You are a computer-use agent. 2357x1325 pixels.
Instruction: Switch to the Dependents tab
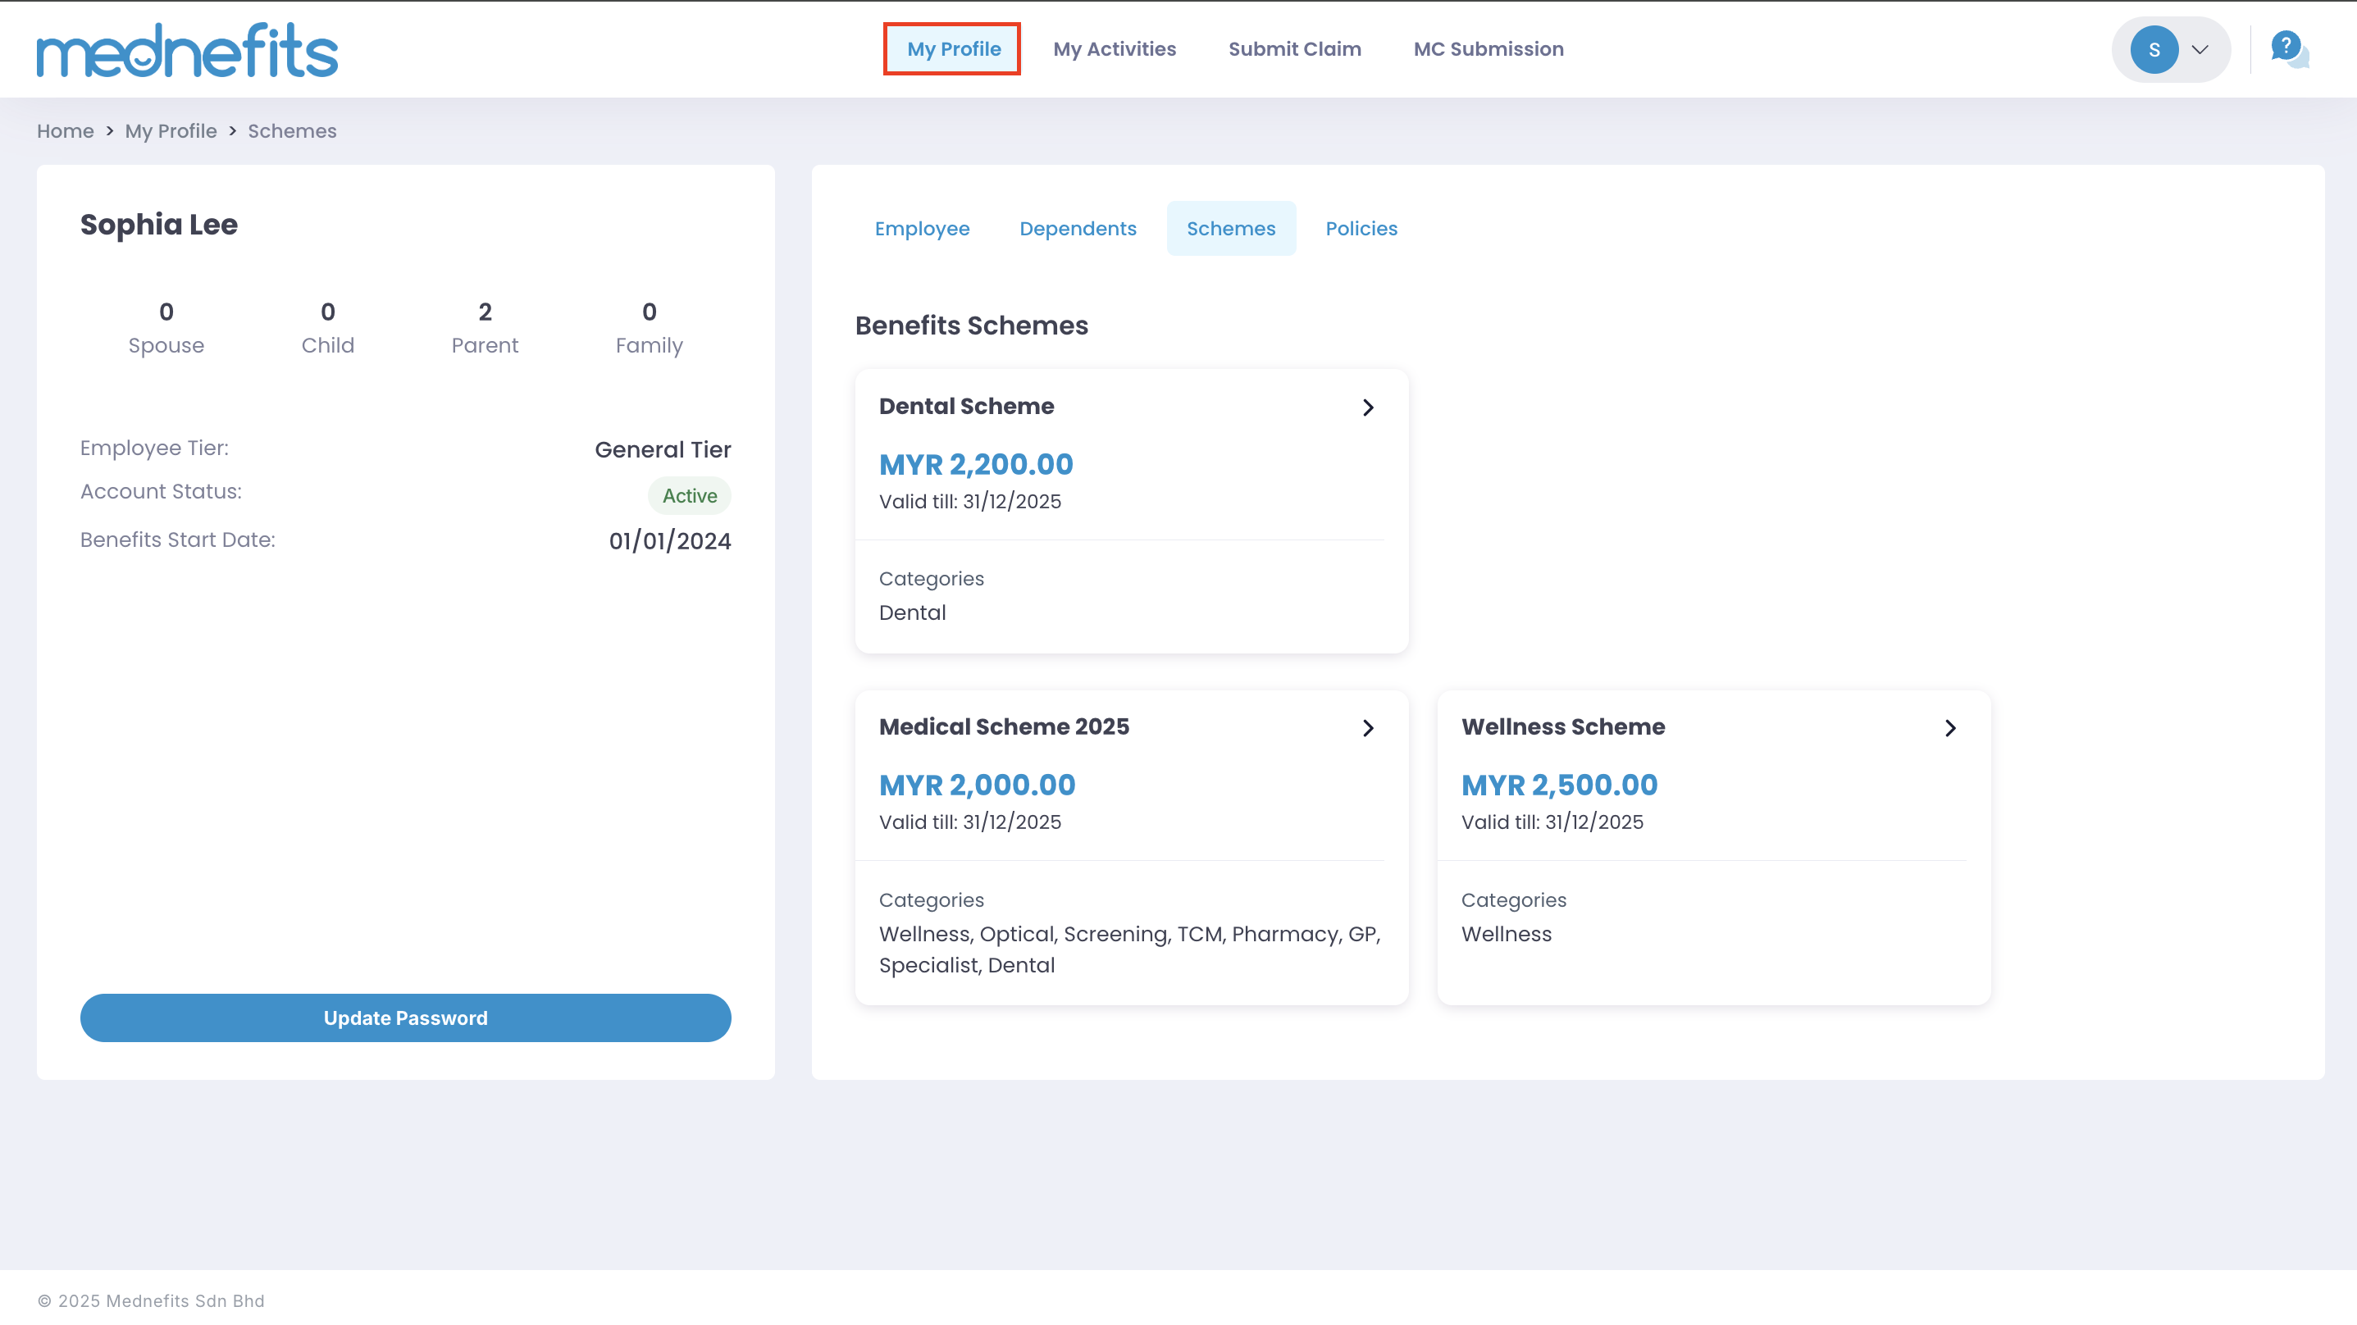1077,229
